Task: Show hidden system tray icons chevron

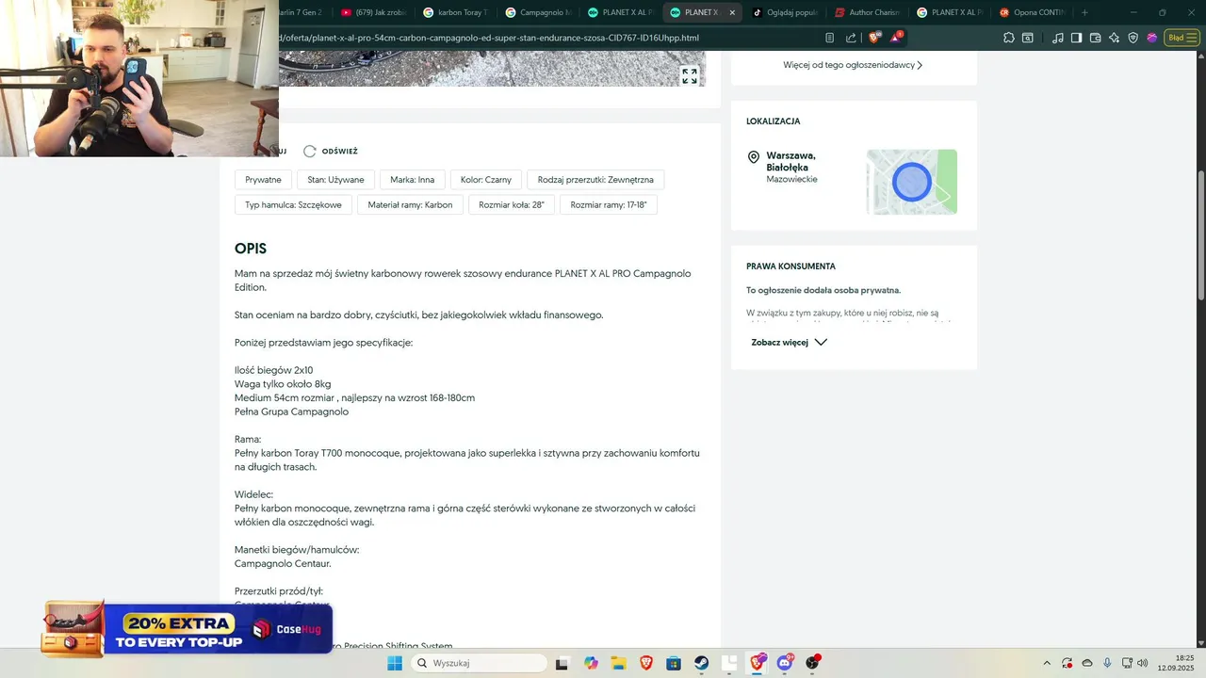Action: 1046,663
